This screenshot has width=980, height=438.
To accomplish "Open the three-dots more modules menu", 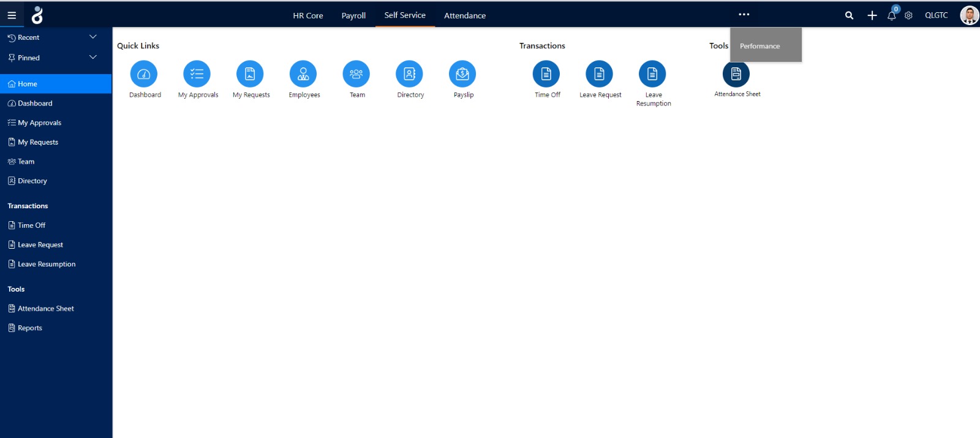I will [744, 15].
